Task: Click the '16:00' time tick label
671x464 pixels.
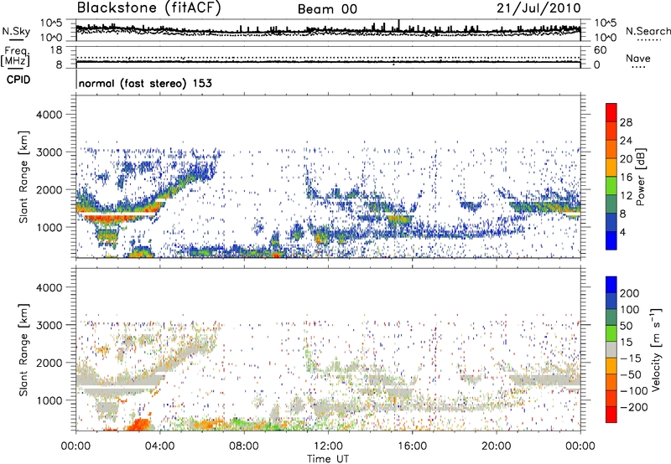Action: 412,446
